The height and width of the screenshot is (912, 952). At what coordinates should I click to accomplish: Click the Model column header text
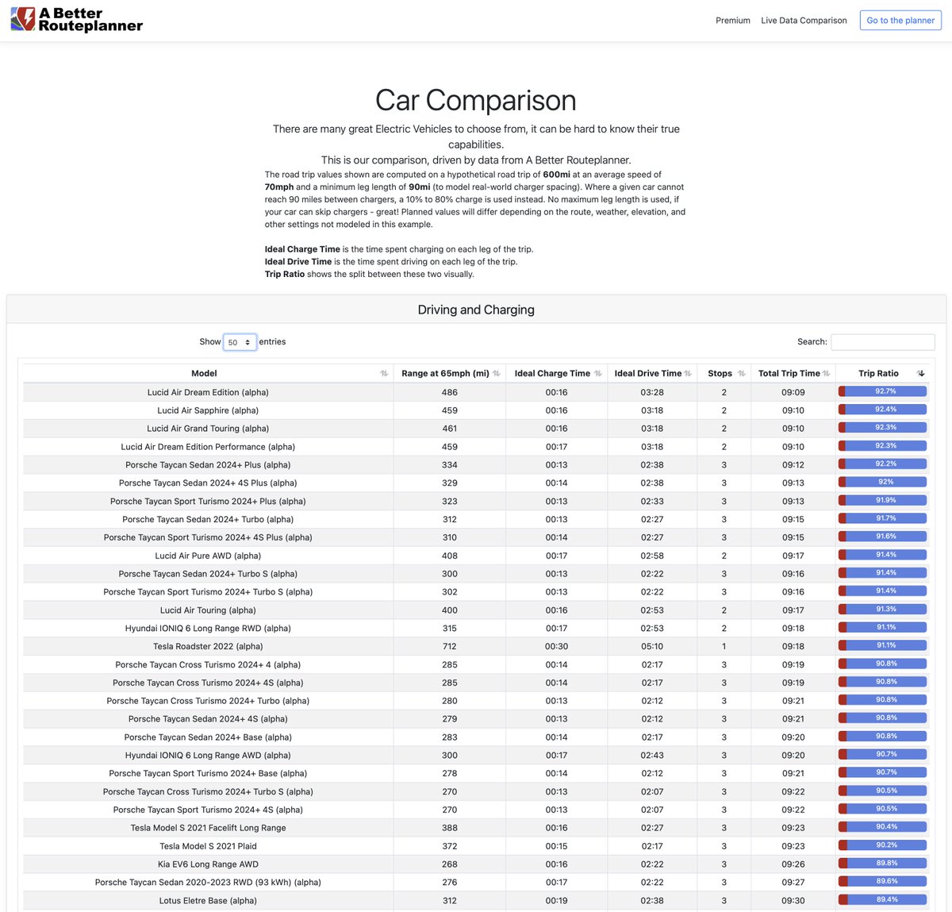204,374
